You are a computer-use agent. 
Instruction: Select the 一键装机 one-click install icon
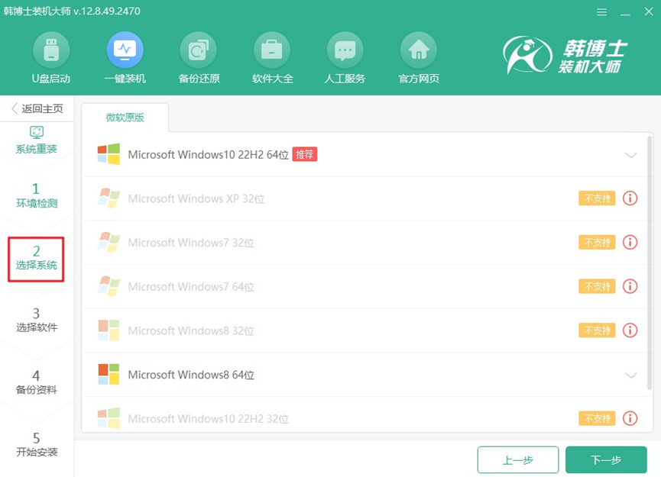tap(125, 52)
